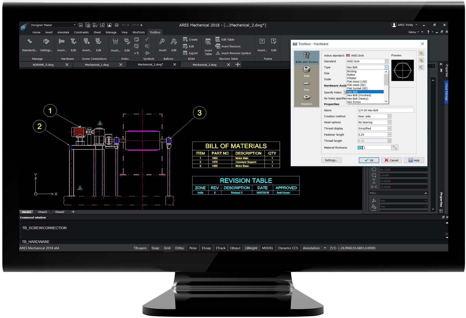Click Cancel in Hardware dialog
Image resolution: width=466 pixels, height=318 pixels.
[x=391, y=160]
